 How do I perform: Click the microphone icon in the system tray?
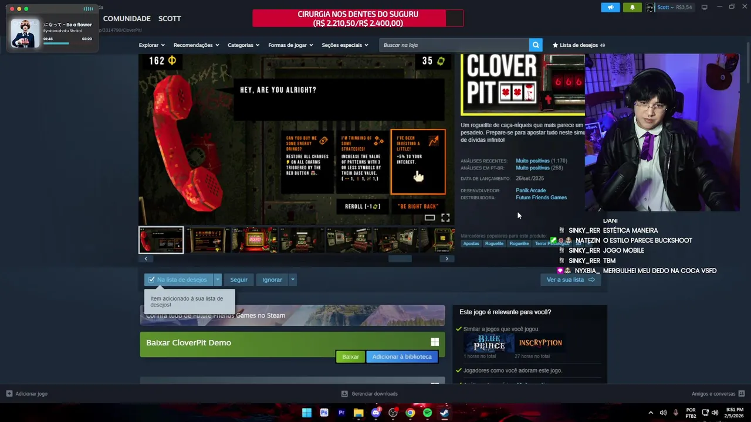point(676,413)
